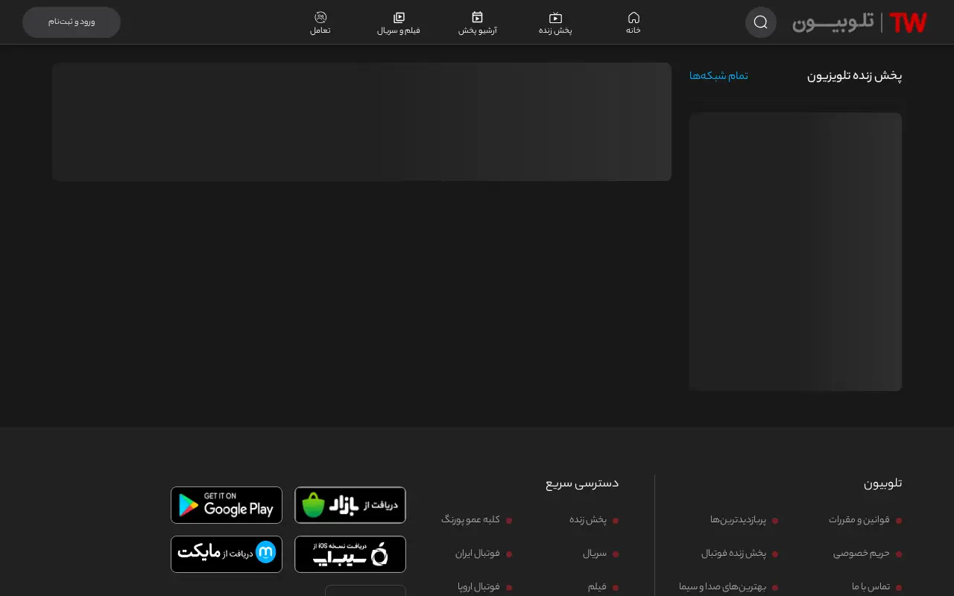
Task: Get app from بازار Bazaar badge
Action: pyautogui.click(x=350, y=505)
